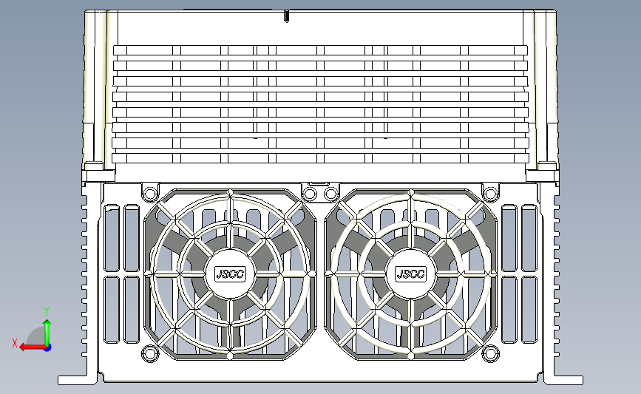Pick the screw hole below the right fan's lower-right corner
The height and width of the screenshot is (394, 641).
[x=491, y=353]
